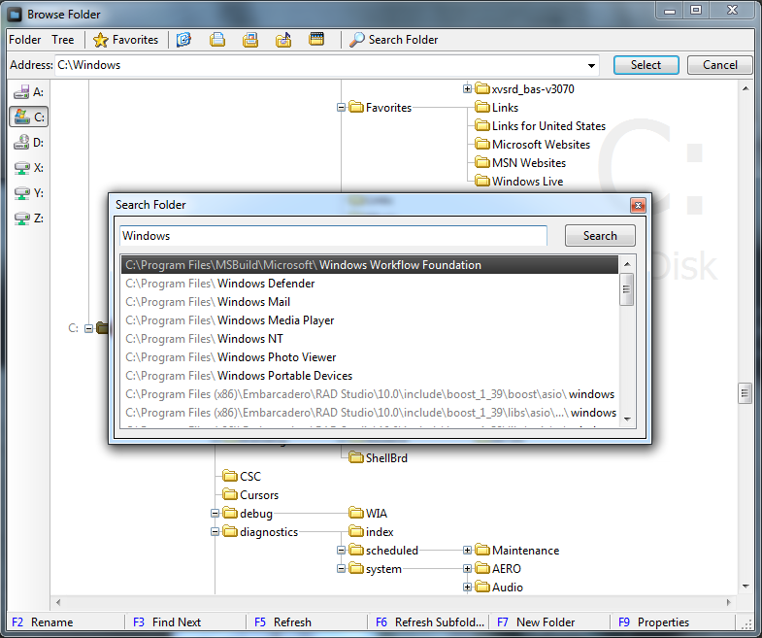Open the Tree menu
Screen dimensions: 762x638
click(x=63, y=40)
